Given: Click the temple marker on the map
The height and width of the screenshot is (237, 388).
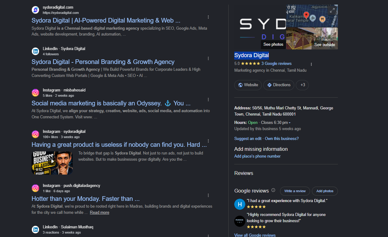Looking at the screenshot, I should coord(313,18).
